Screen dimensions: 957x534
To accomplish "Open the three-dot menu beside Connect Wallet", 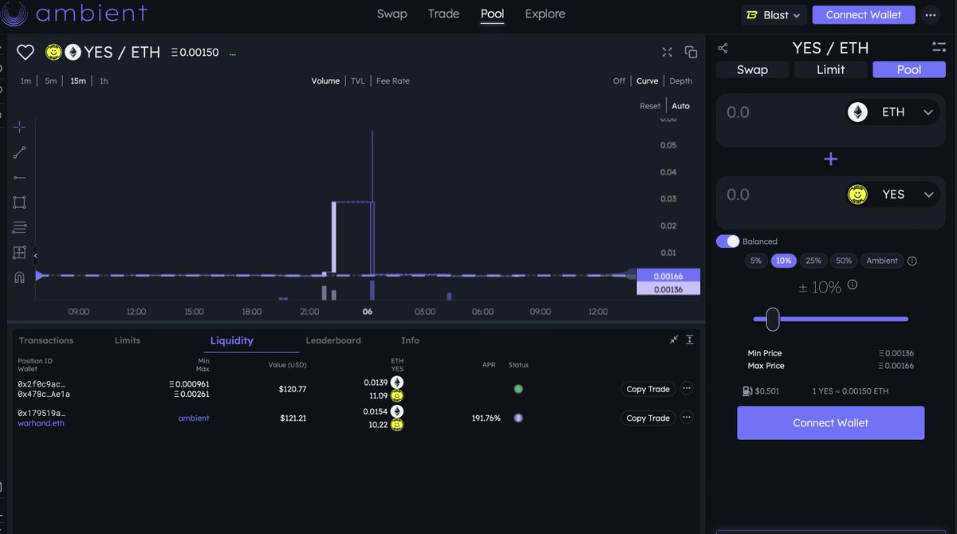I will pos(931,15).
